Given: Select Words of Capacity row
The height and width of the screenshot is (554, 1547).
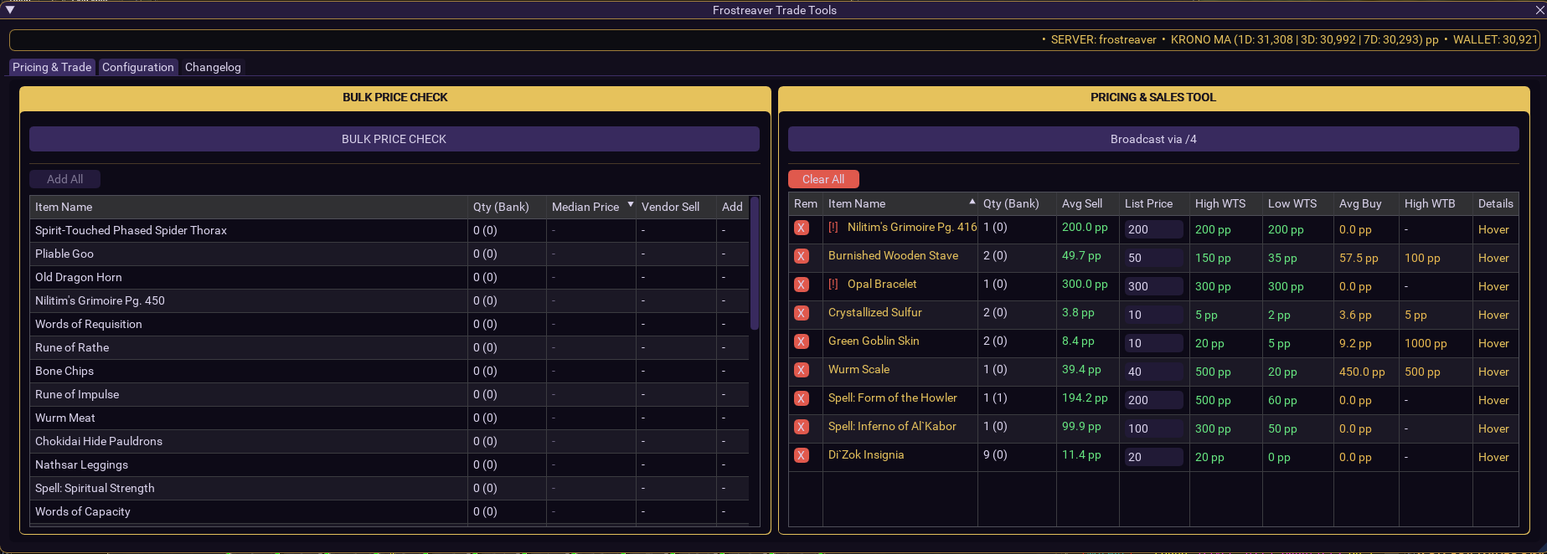Looking at the screenshot, I should 389,511.
